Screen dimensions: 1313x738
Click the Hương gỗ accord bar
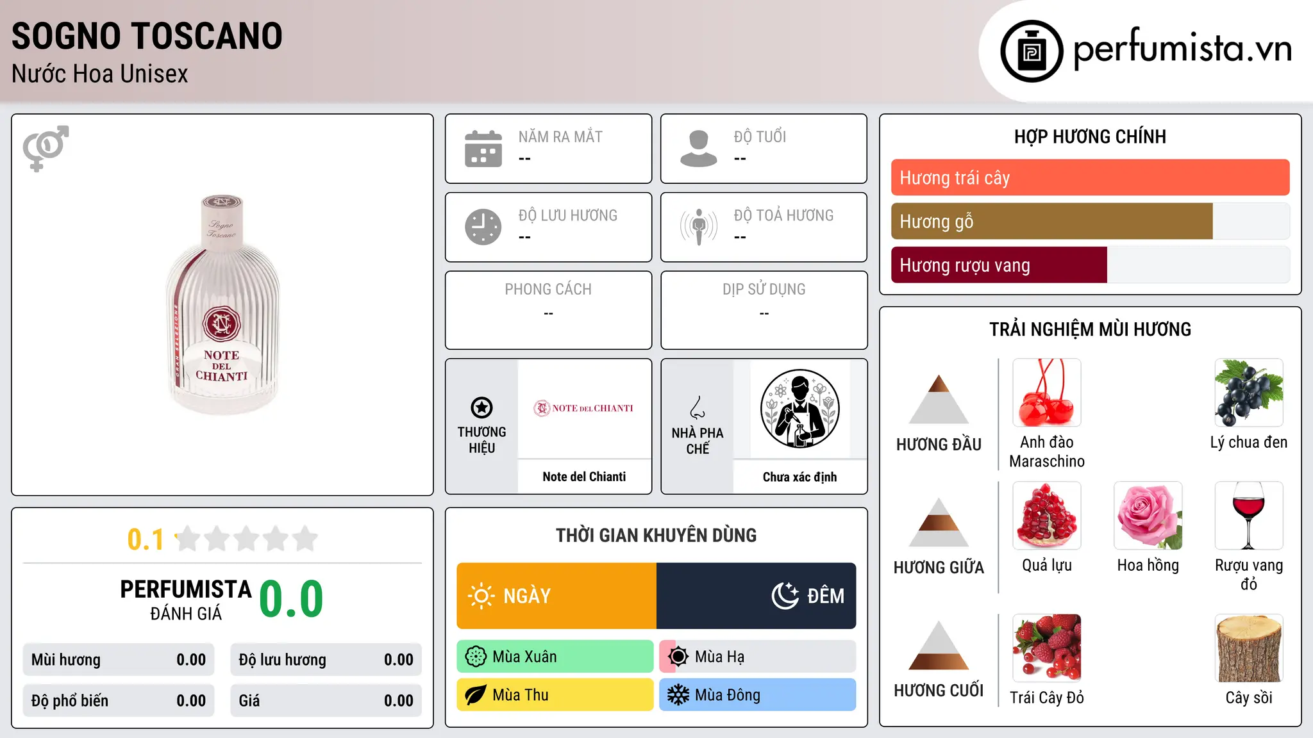pyautogui.click(x=1090, y=221)
